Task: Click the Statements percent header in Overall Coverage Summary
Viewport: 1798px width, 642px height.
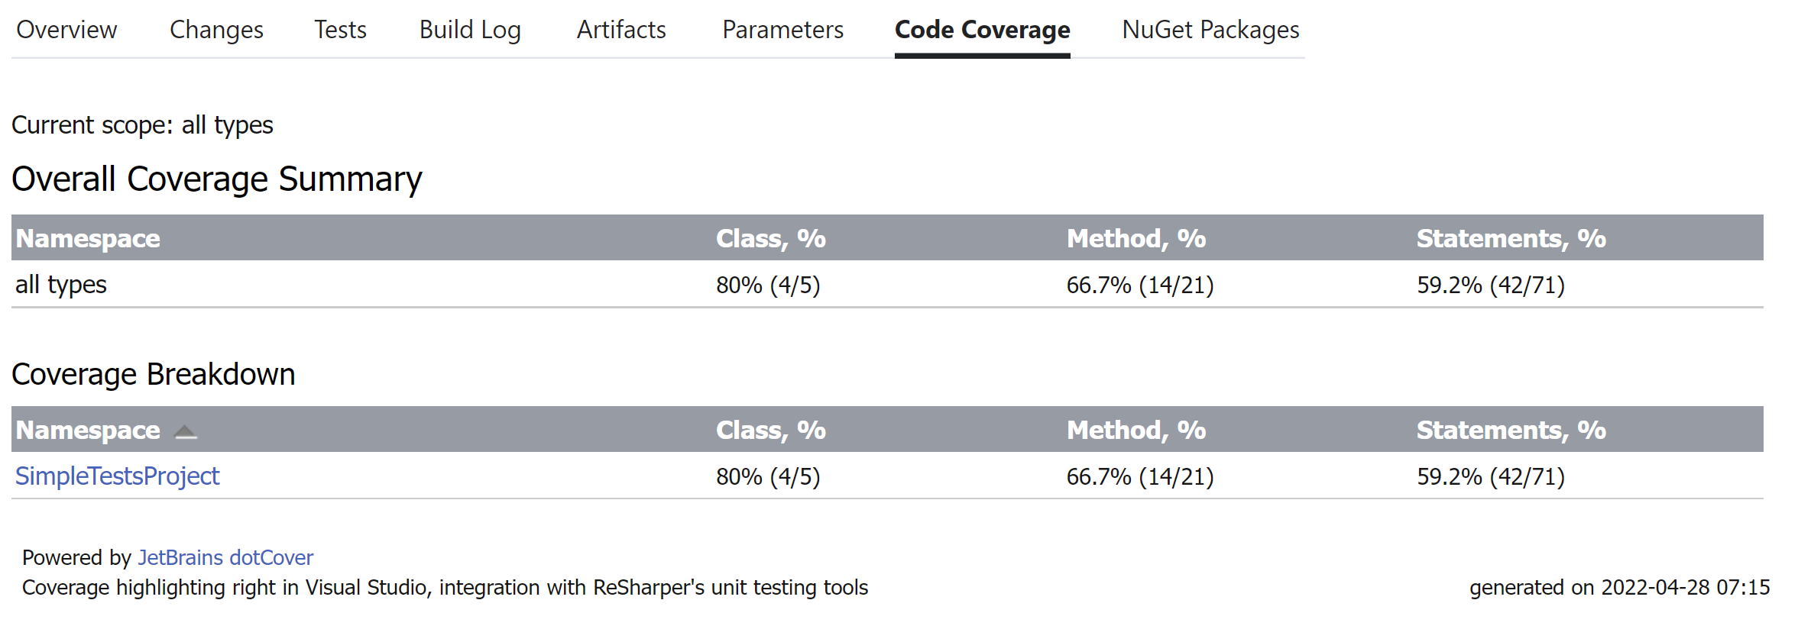Action: click(1511, 238)
